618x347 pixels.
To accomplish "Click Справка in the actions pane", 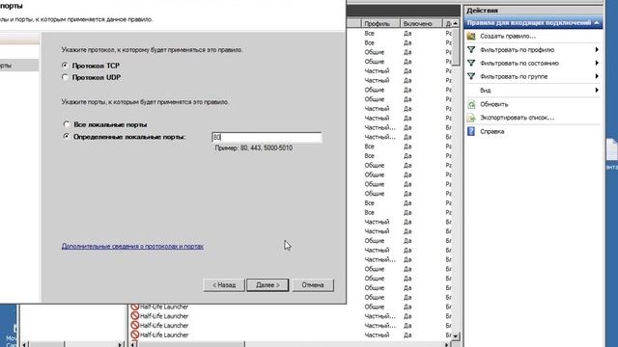I will pos(492,131).
